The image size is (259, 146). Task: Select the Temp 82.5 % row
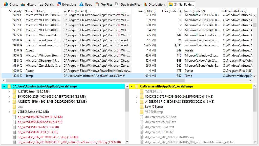pyautogui.click(x=127, y=76)
